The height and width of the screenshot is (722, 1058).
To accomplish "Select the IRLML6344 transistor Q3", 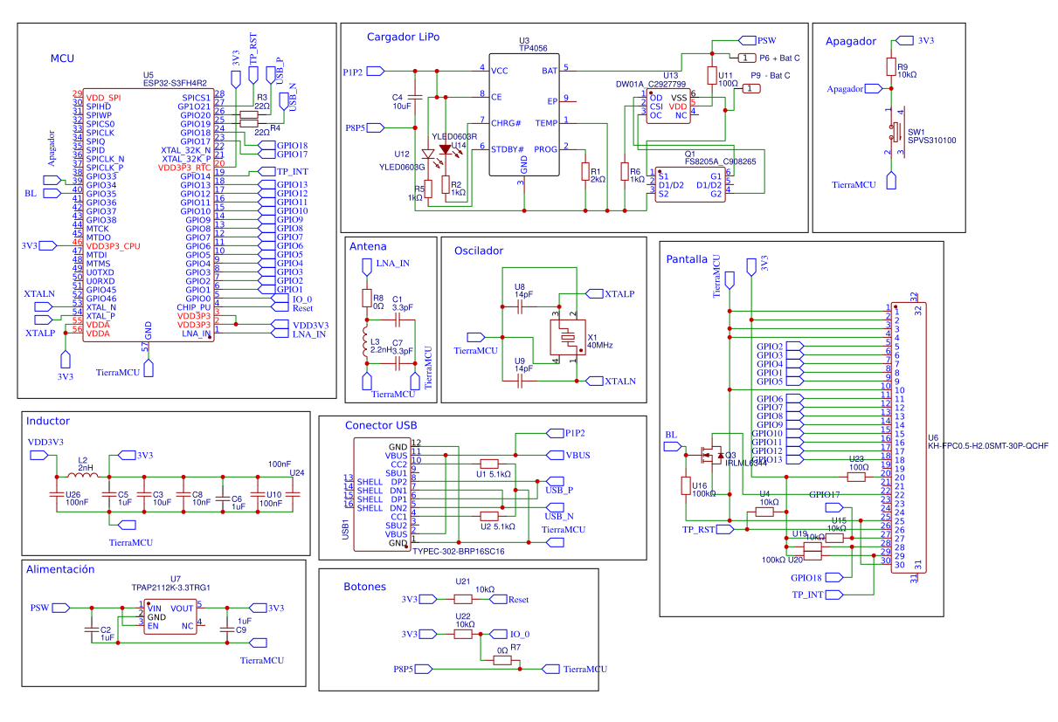I will [711, 454].
